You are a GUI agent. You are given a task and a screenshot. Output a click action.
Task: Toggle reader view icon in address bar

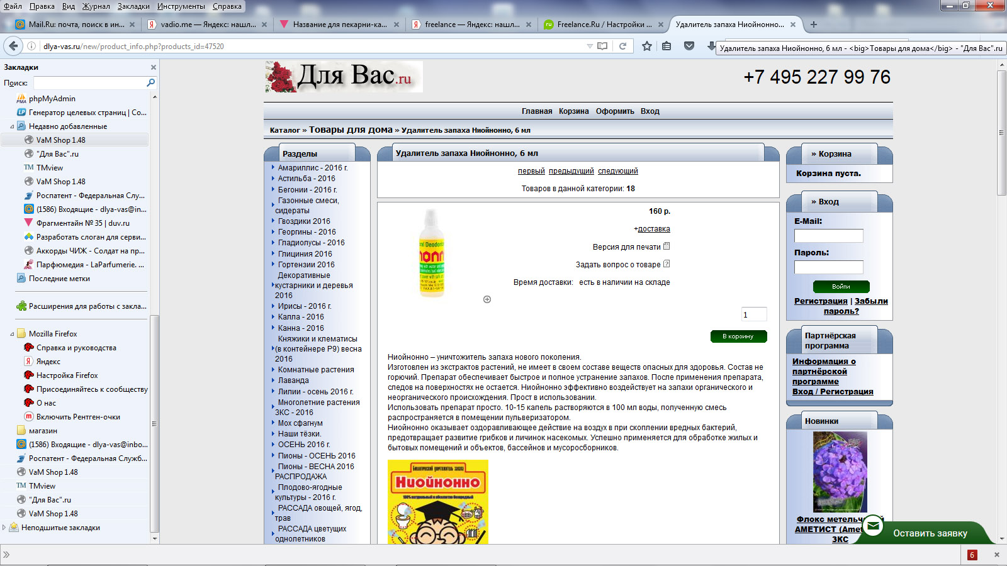(602, 46)
